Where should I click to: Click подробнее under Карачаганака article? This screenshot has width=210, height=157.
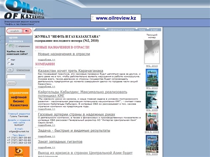[x=47, y=87]
